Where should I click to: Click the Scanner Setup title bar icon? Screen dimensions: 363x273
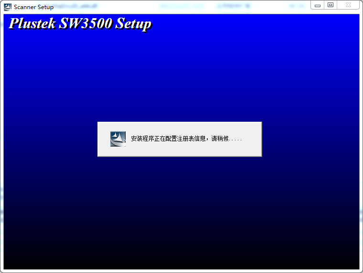[8, 7]
